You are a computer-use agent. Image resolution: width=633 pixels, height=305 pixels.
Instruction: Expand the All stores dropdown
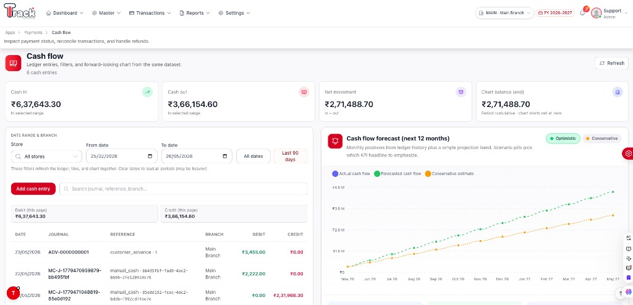(x=46, y=157)
